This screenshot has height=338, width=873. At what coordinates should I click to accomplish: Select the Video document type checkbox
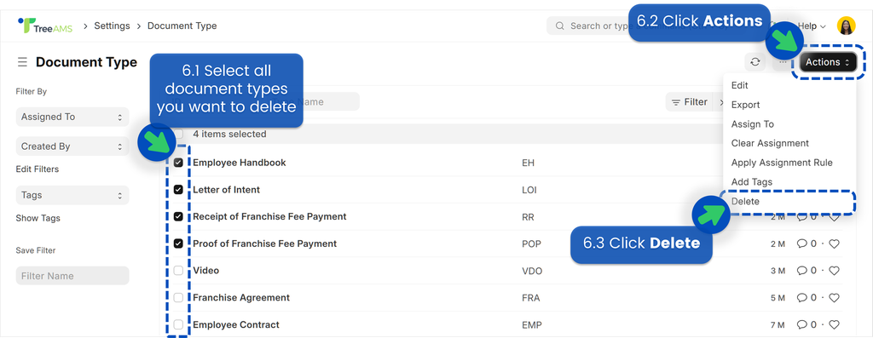(x=178, y=271)
